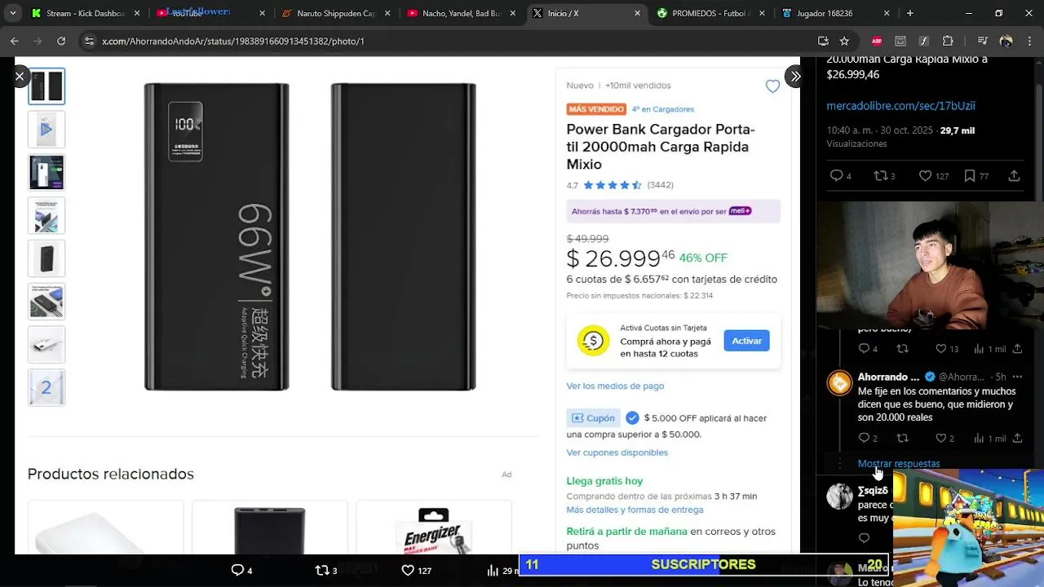Open the '4º en Cargadores' category link
Image resolution: width=1044 pixels, height=587 pixels.
coord(662,109)
